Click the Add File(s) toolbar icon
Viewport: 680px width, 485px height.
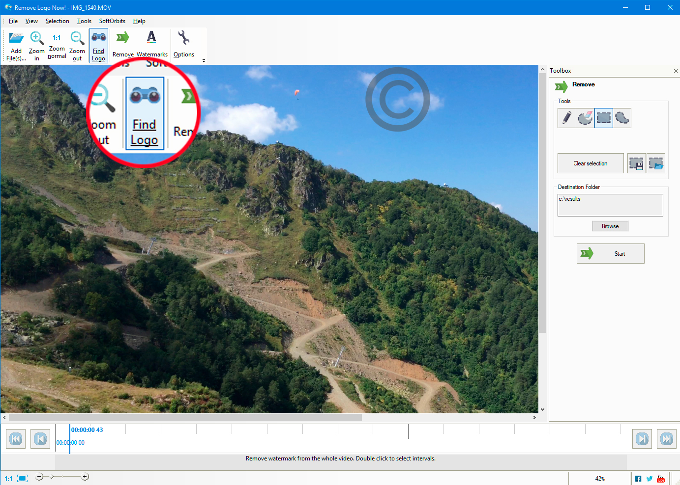coord(16,38)
